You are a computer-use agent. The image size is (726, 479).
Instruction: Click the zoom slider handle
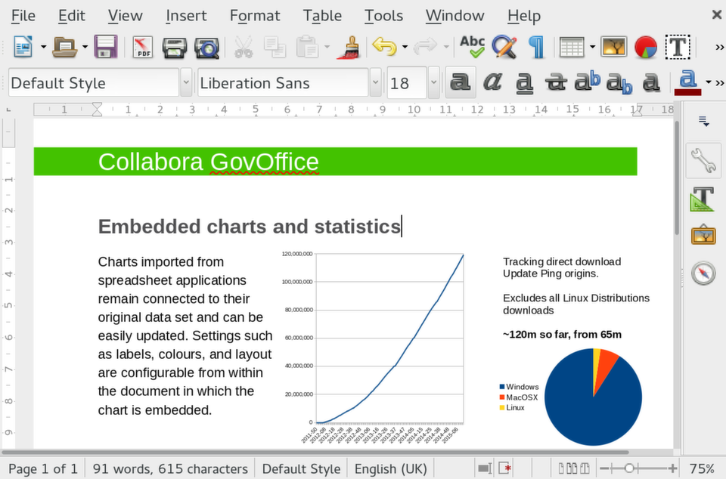tap(628, 469)
